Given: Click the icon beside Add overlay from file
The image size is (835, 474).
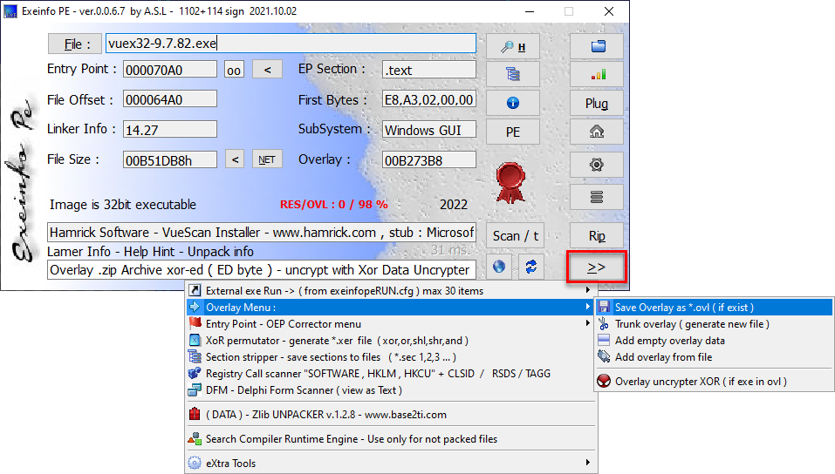Looking at the screenshot, I should 604,356.
